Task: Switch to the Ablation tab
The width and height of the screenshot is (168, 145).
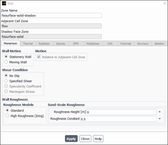Action: [x=159, y=44]
